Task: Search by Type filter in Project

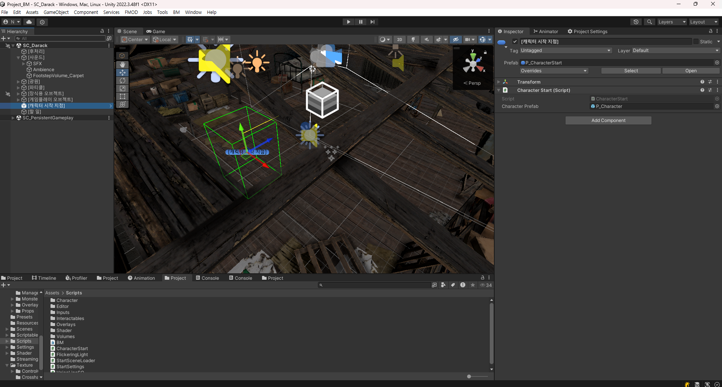Action: [x=443, y=285]
